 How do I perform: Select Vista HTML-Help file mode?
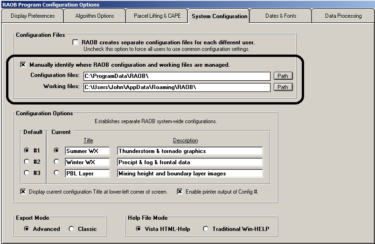(x=139, y=229)
